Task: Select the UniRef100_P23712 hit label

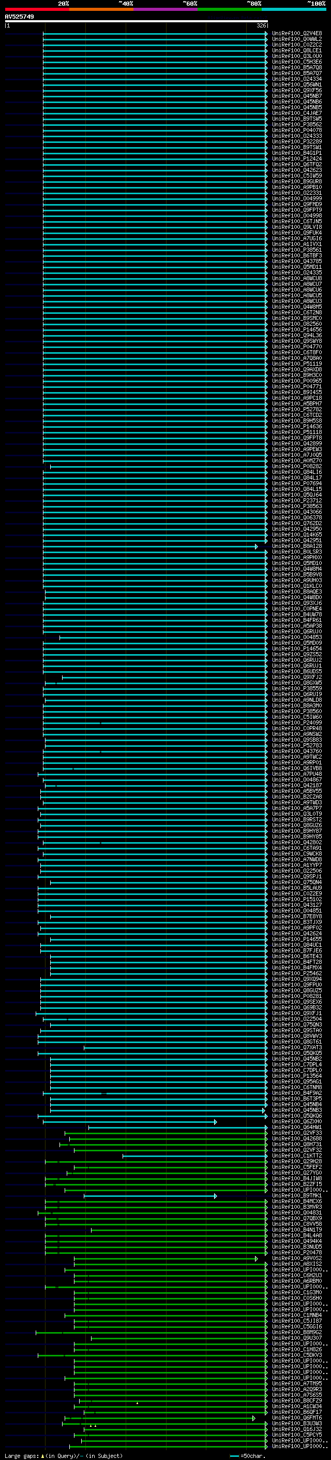Action: [297, 500]
